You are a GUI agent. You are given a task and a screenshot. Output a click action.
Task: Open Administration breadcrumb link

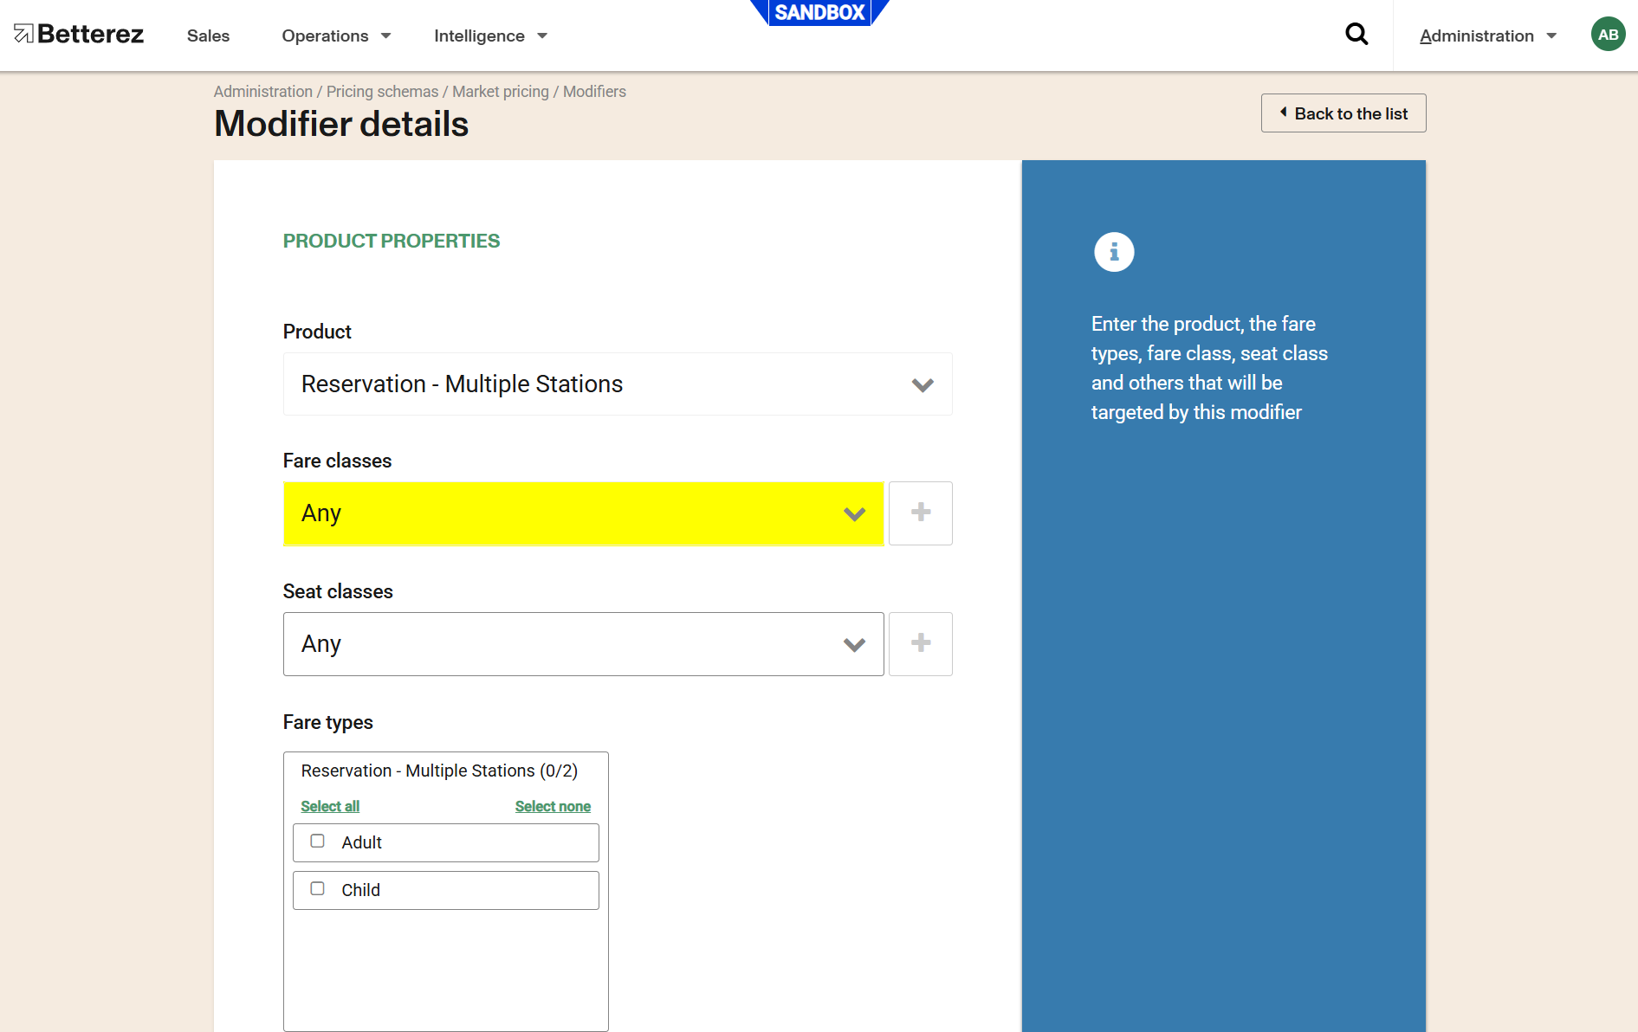(x=263, y=92)
